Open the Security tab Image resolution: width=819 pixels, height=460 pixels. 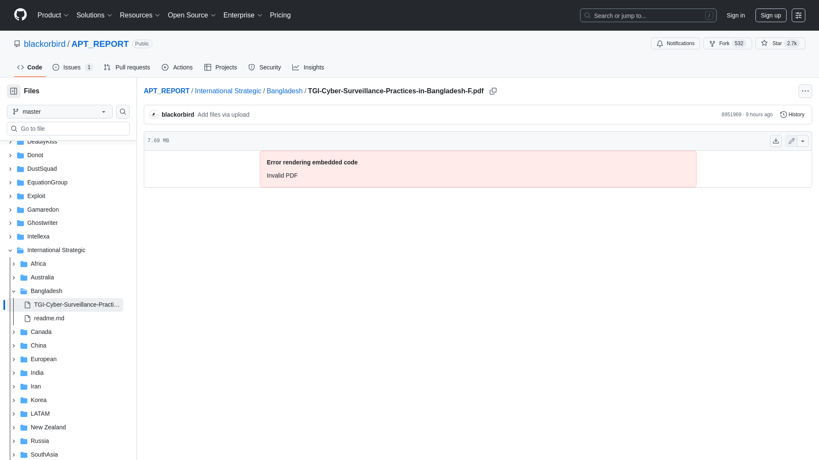tap(264, 67)
